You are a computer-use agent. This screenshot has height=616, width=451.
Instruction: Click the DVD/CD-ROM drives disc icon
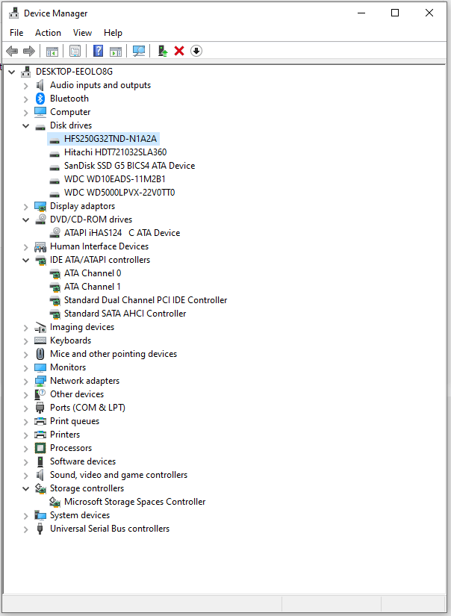point(40,220)
